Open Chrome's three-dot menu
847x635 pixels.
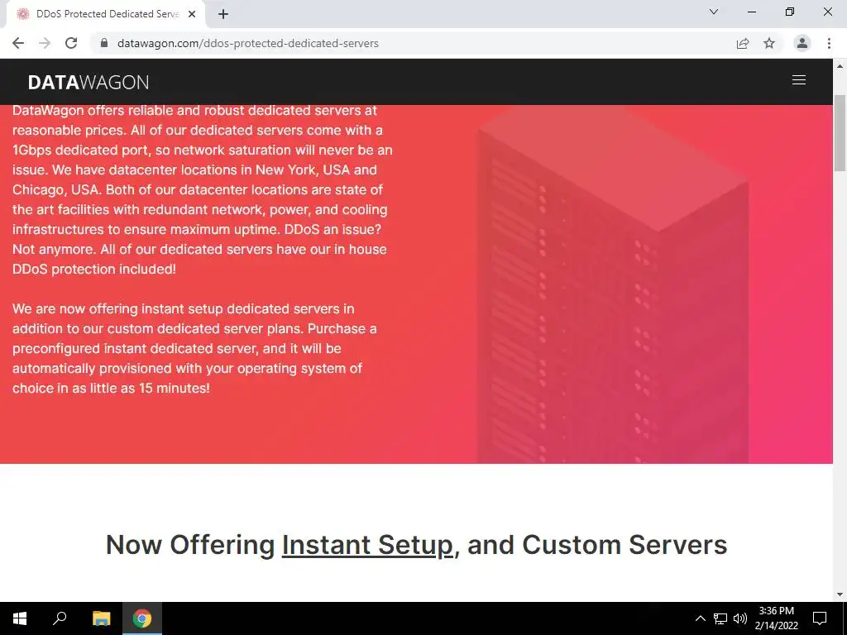pos(829,43)
